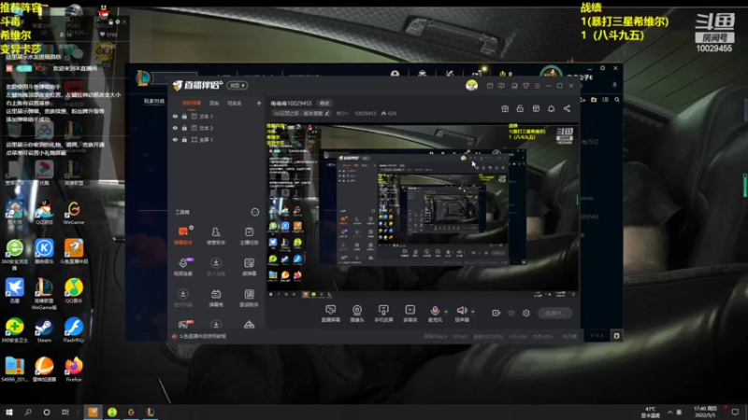Open the notification center on taskbar

735,412
